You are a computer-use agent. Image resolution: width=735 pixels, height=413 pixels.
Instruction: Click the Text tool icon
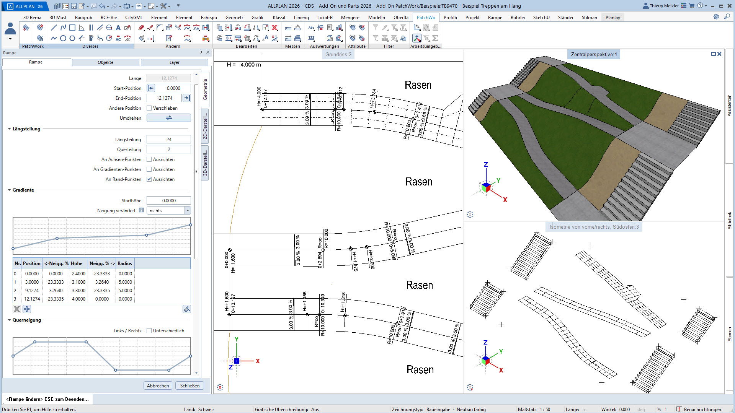click(x=118, y=28)
